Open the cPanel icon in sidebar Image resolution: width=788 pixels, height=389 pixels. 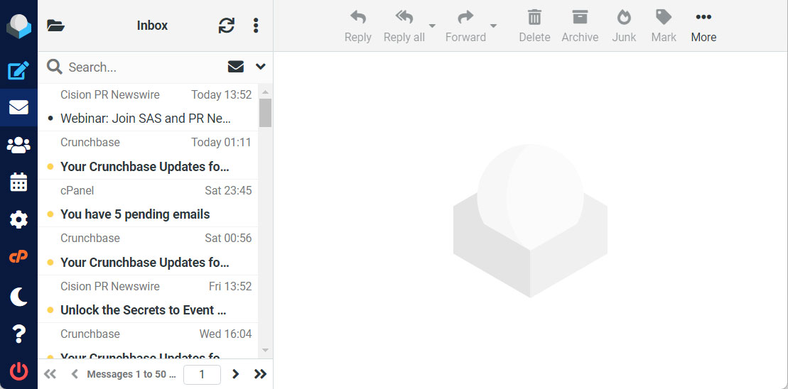[x=18, y=257]
